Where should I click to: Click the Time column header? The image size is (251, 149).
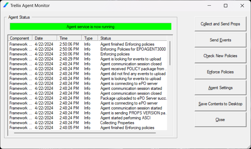tap(69, 38)
